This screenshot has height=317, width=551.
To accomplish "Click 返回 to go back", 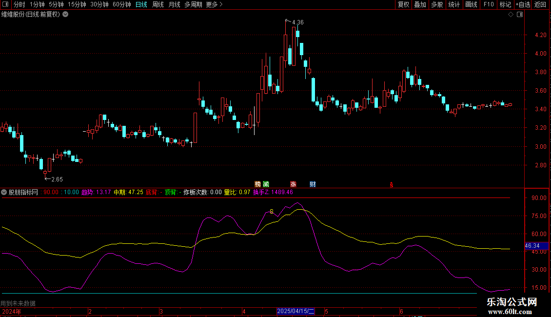I will point(540,4).
